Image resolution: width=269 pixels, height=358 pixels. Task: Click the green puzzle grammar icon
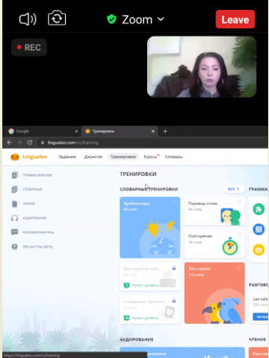259,209
